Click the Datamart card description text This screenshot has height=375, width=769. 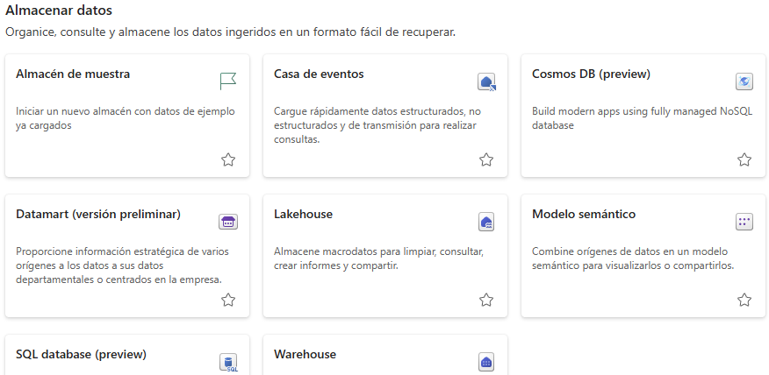pyautogui.click(x=122, y=265)
